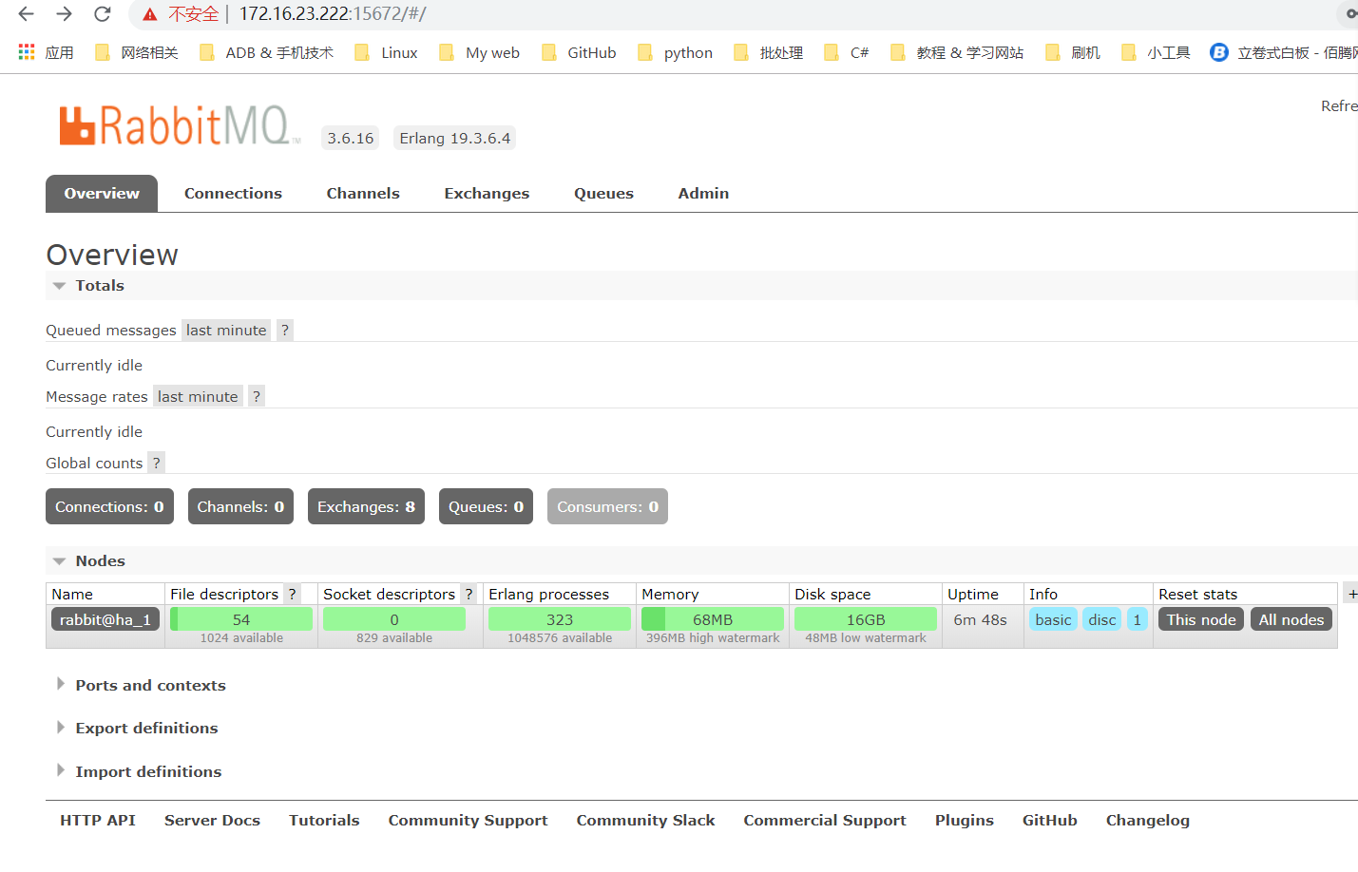Open help for Queued messages
Screen dimensions: 1358x872
[x=284, y=330]
